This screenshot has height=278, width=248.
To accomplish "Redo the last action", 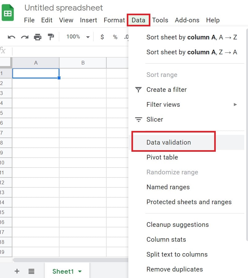I will tap(25, 37).
